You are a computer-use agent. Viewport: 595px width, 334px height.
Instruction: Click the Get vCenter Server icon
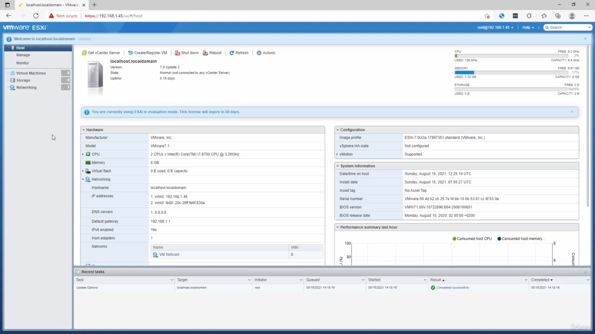[84, 53]
